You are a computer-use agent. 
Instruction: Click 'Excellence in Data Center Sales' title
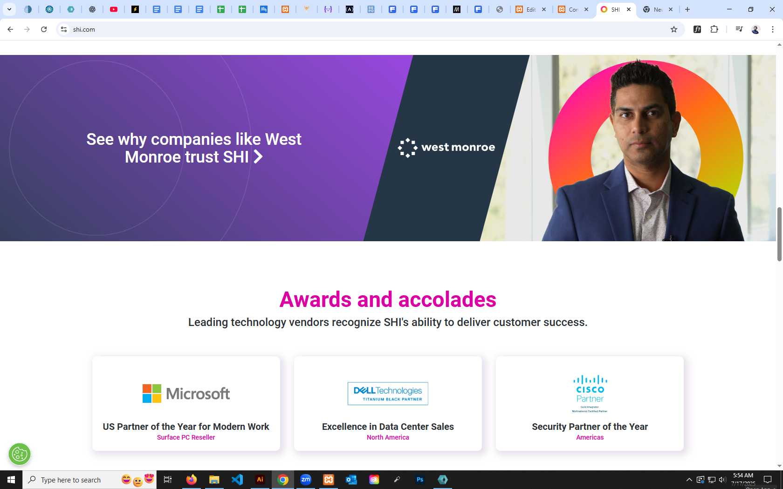pos(388,427)
